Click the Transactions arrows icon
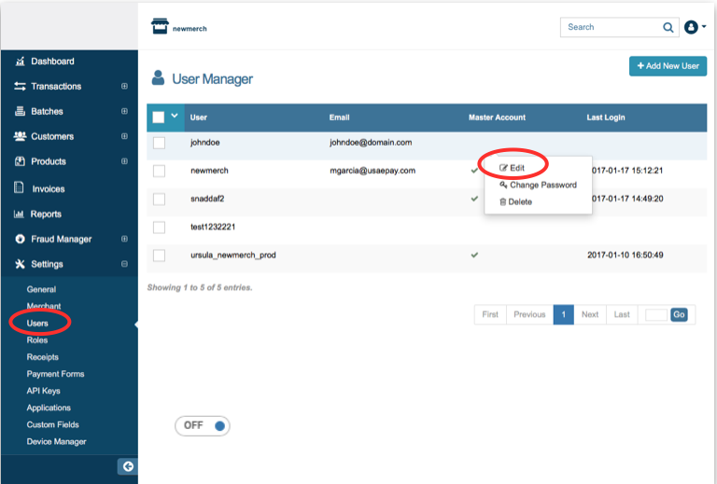 pyautogui.click(x=20, y=87)
